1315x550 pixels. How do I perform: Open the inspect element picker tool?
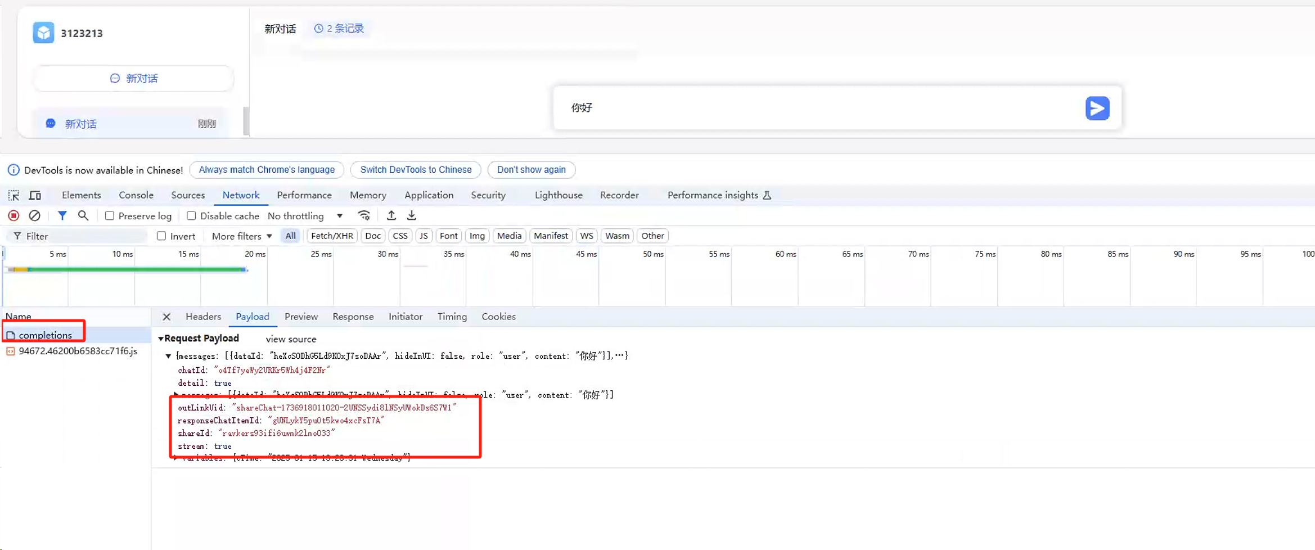[13, 195]
